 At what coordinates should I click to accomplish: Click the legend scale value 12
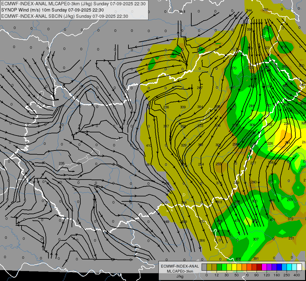(x=216, y=275)
